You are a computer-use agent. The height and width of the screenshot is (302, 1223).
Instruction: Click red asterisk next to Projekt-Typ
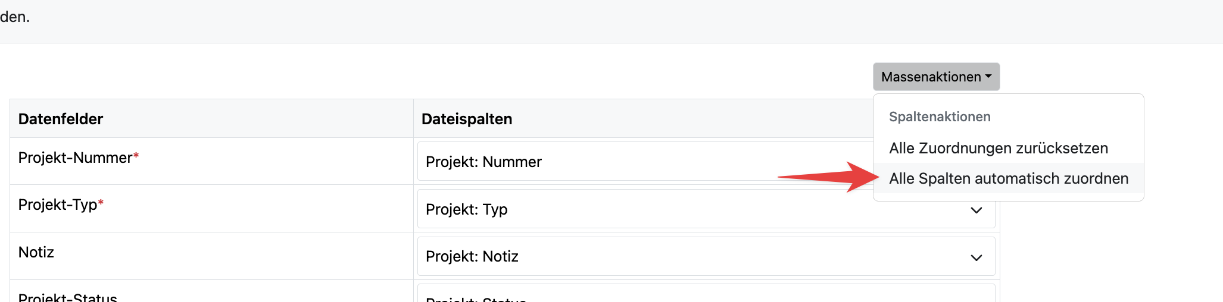click(101, 203)
